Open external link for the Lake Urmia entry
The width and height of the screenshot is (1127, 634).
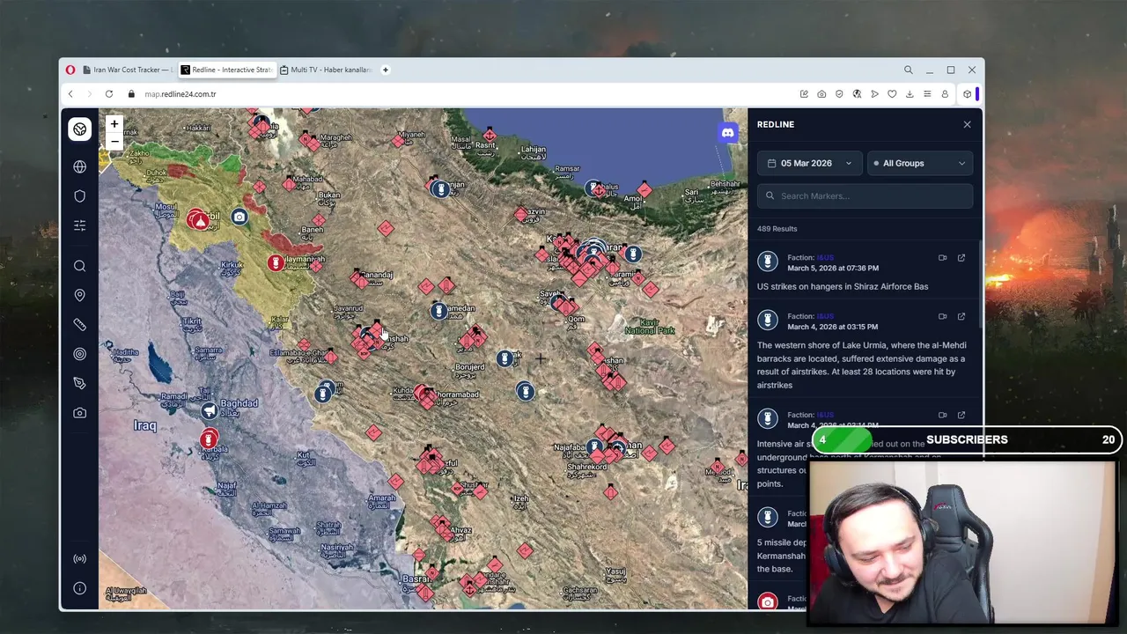tap(961, 316)
